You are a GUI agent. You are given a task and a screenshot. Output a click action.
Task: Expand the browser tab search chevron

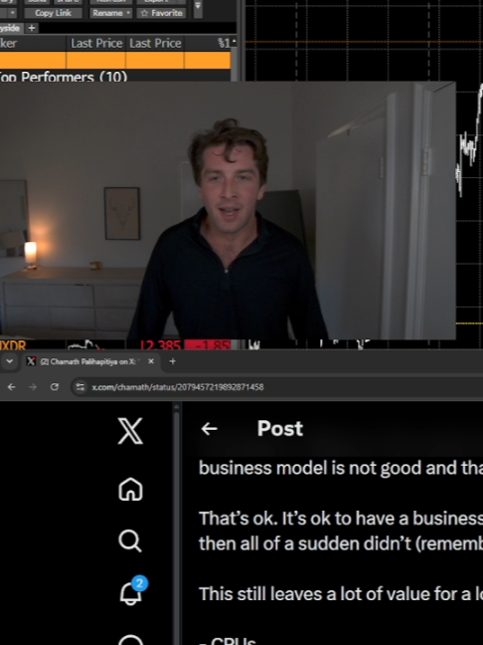click(x=10, y=361)
